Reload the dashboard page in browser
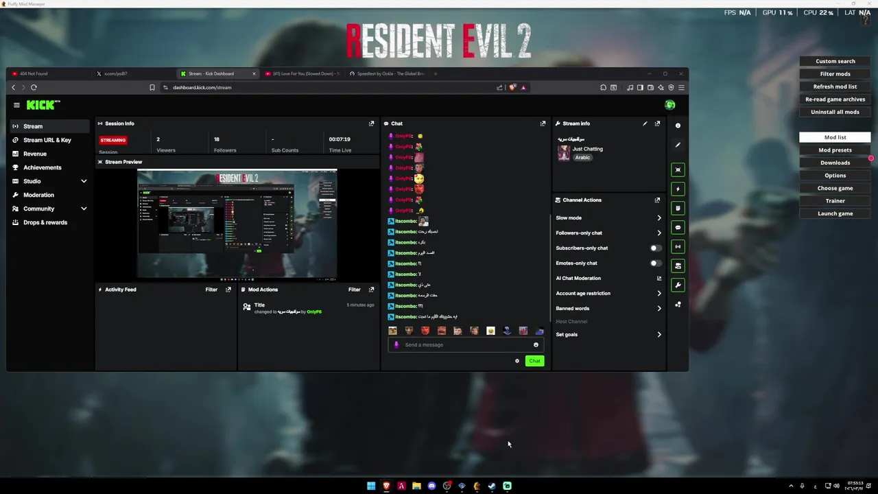 [34, 87]
